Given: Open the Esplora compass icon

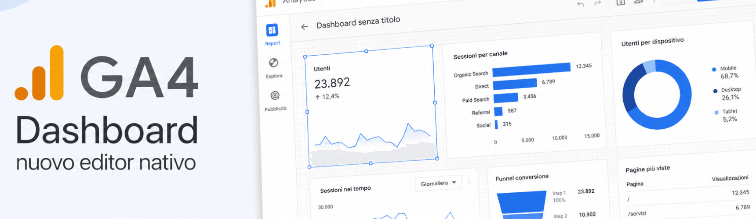Looking at the screenshot, I should coord(273,63).
